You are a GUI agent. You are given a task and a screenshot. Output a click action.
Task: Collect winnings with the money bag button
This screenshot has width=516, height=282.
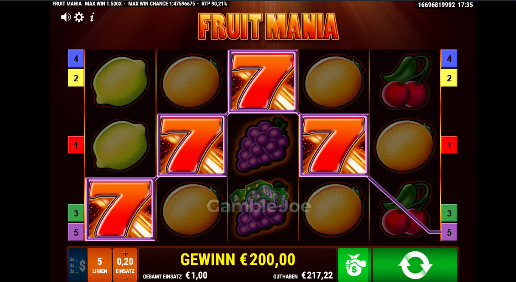(x=354, y=265)
